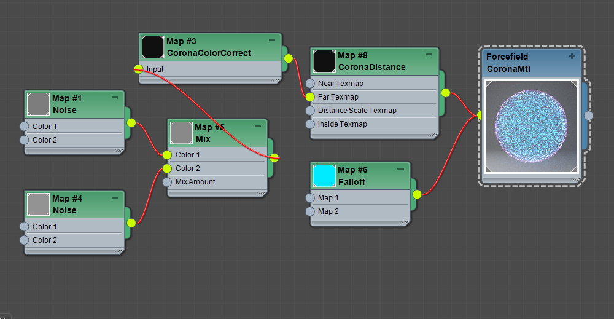Click the Map #1 Noise gray thumbnail

(38, 104)
